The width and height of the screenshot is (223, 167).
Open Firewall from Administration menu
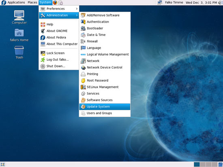coord(105,41)
